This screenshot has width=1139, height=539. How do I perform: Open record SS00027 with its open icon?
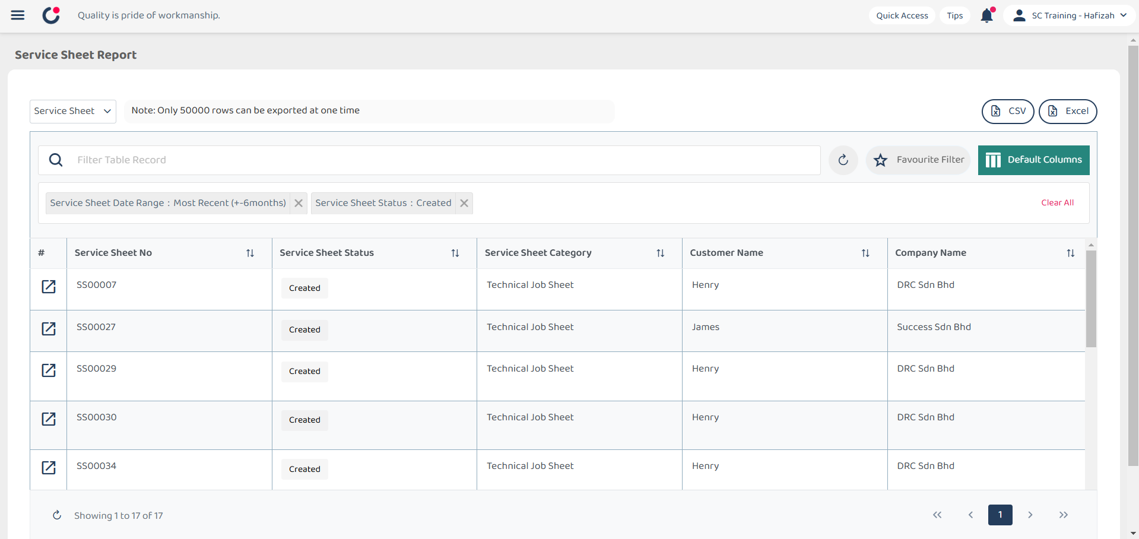(49, 329)
